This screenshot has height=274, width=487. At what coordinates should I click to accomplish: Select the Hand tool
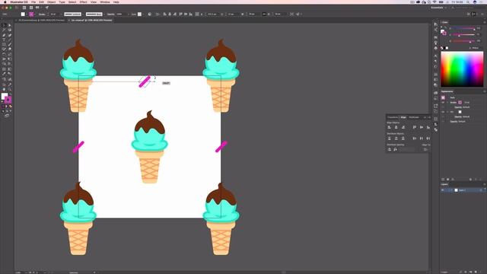4,89
